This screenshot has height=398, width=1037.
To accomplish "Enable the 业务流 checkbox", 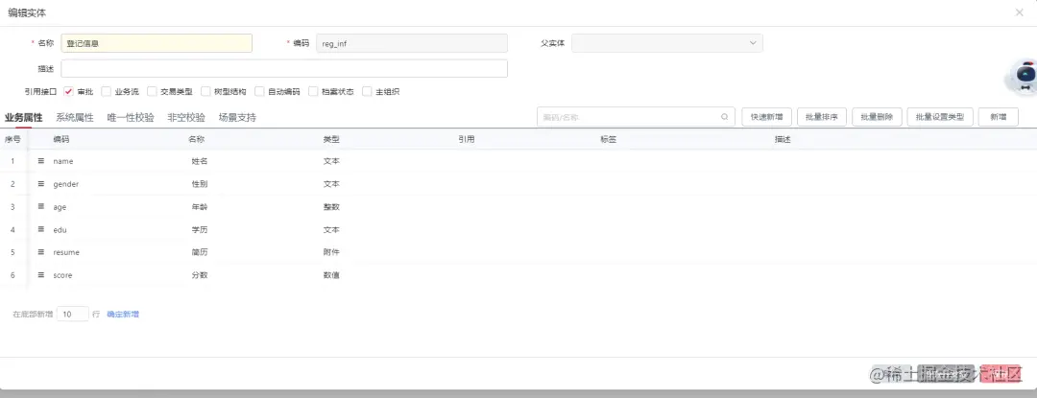I will (107, 92).
